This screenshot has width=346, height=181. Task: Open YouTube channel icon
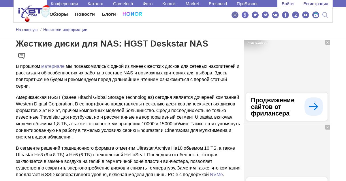point(306,15)
